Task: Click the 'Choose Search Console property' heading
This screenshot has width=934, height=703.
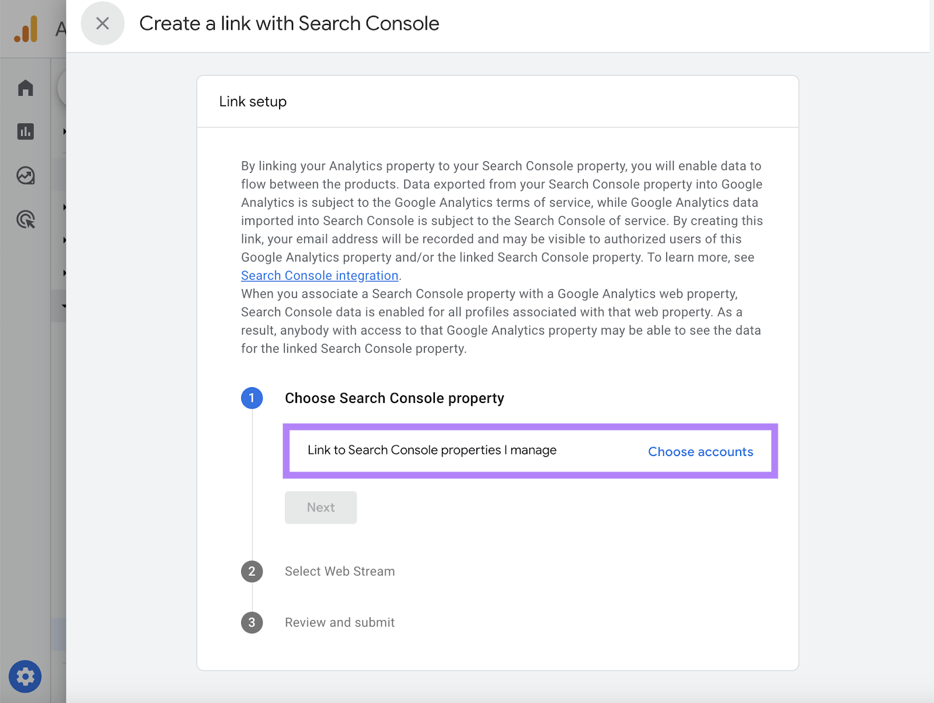Action: click(395, 398)
